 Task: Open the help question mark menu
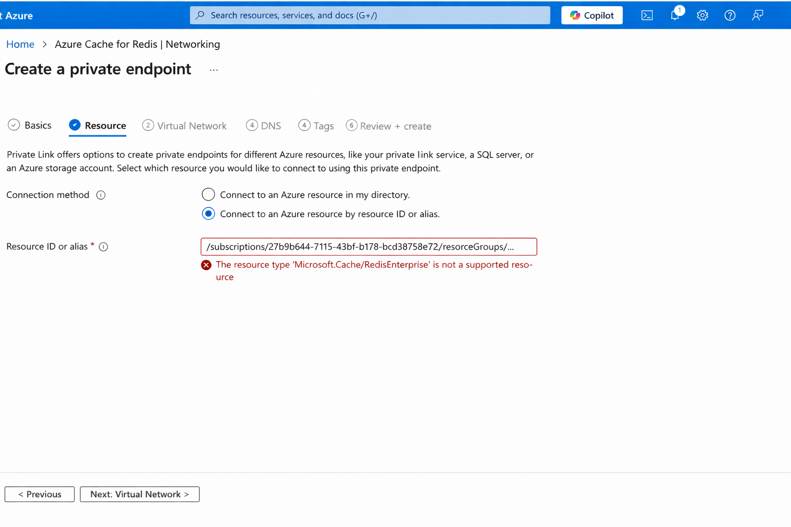coord(730,15)
